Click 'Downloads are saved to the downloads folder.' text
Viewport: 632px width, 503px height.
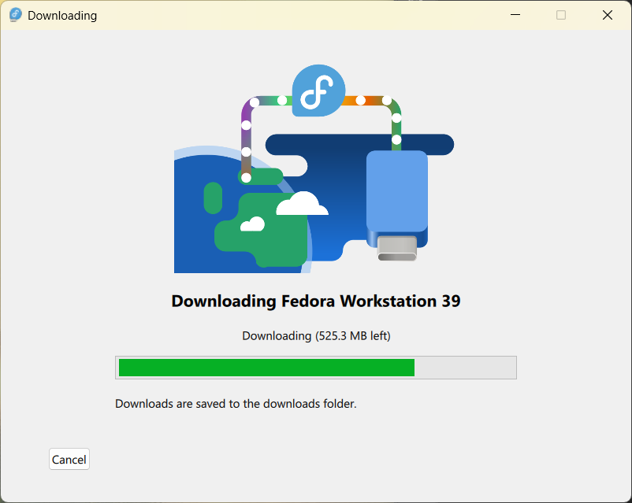pyautogui.click(x=236, y=404)
